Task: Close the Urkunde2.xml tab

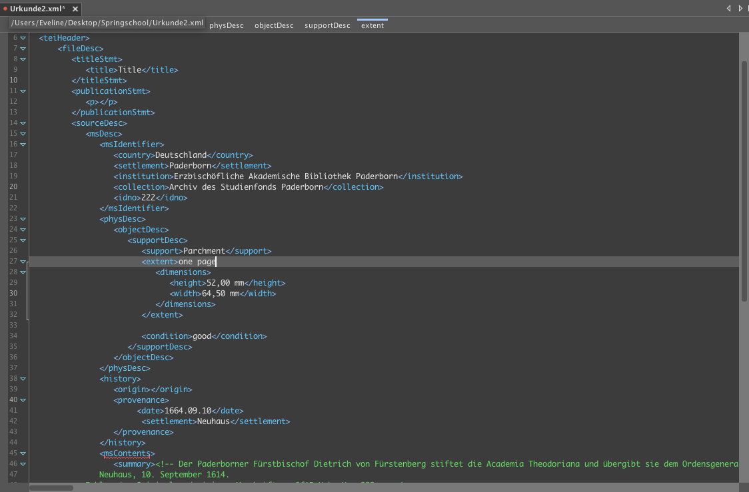Action: pos(75,9)
